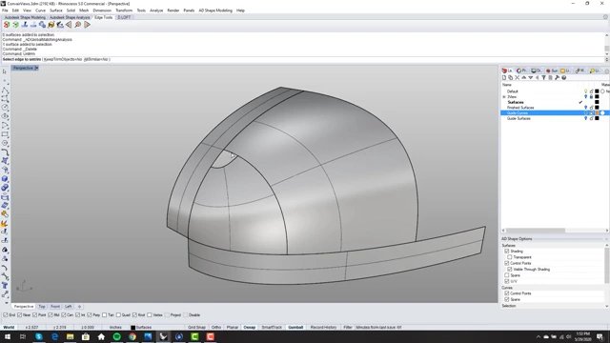This screenshot has width=610, height=343.
Task: Click the KeepTrimObjects=No command option
Action: pyautogui.click(x=63, y=59)
